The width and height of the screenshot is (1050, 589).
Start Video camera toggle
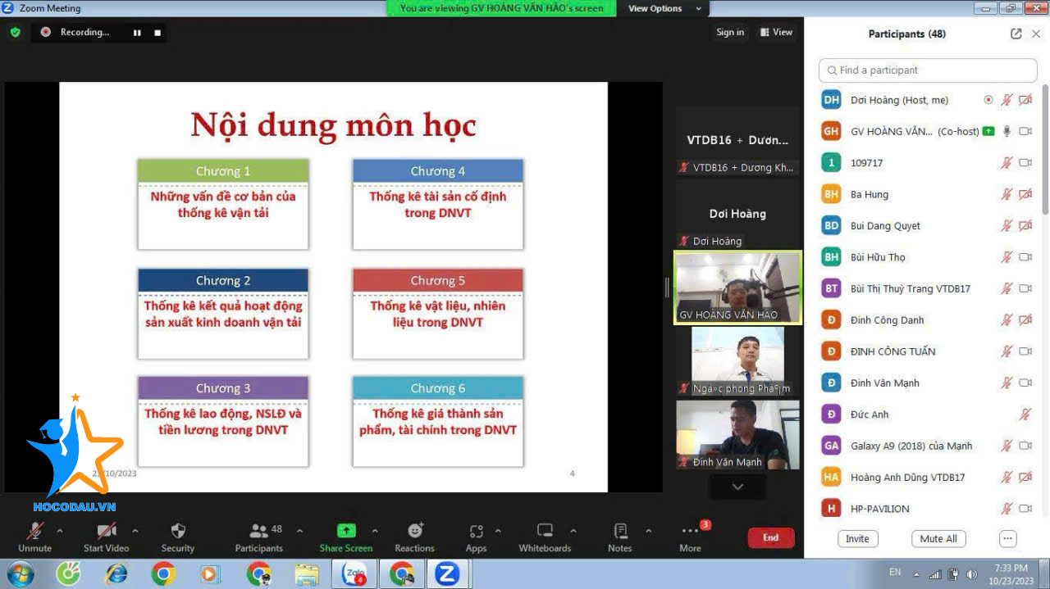107,532
